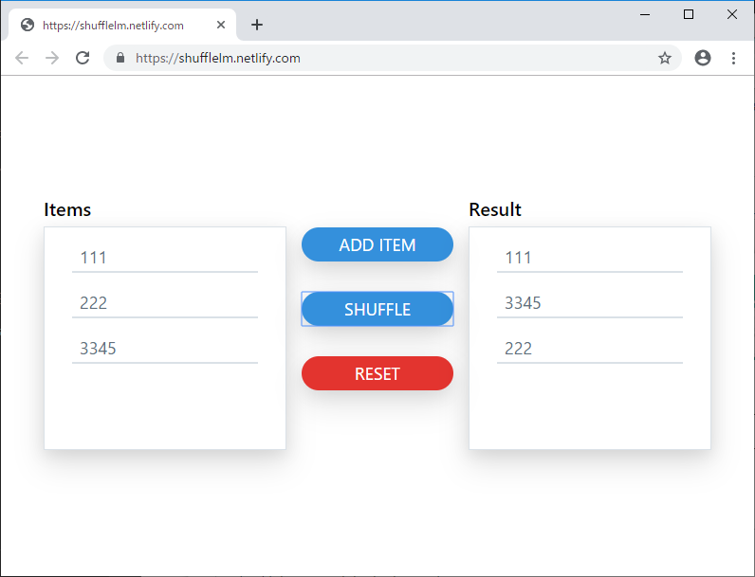Click the first Result entry 111

click(x=590, y=258)
